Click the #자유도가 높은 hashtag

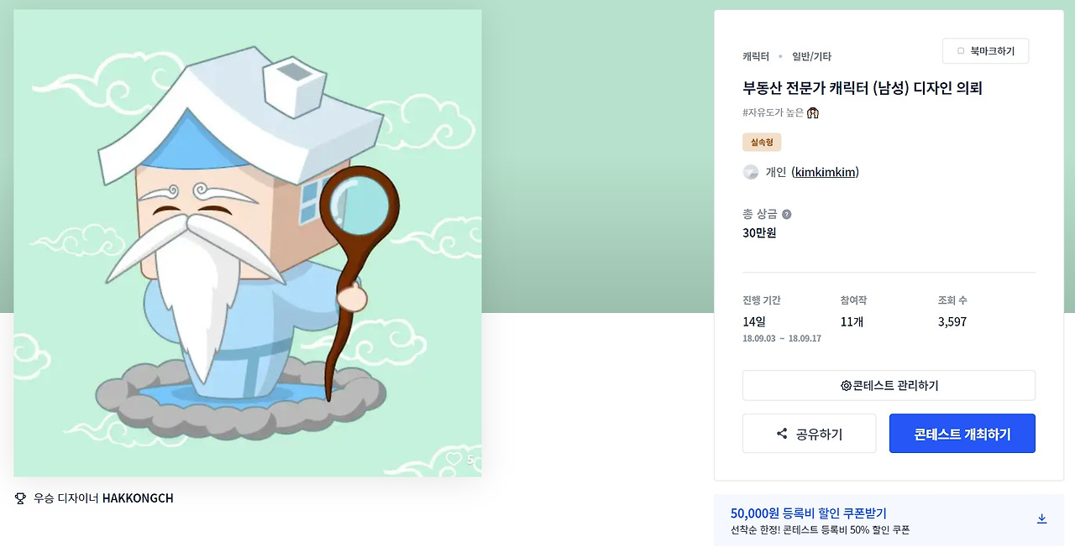point(773,112)
